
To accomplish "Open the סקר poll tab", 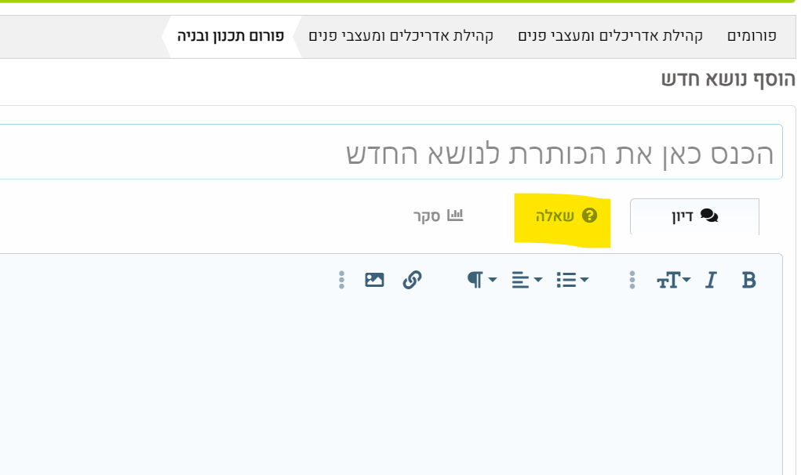I will (439, 216).
